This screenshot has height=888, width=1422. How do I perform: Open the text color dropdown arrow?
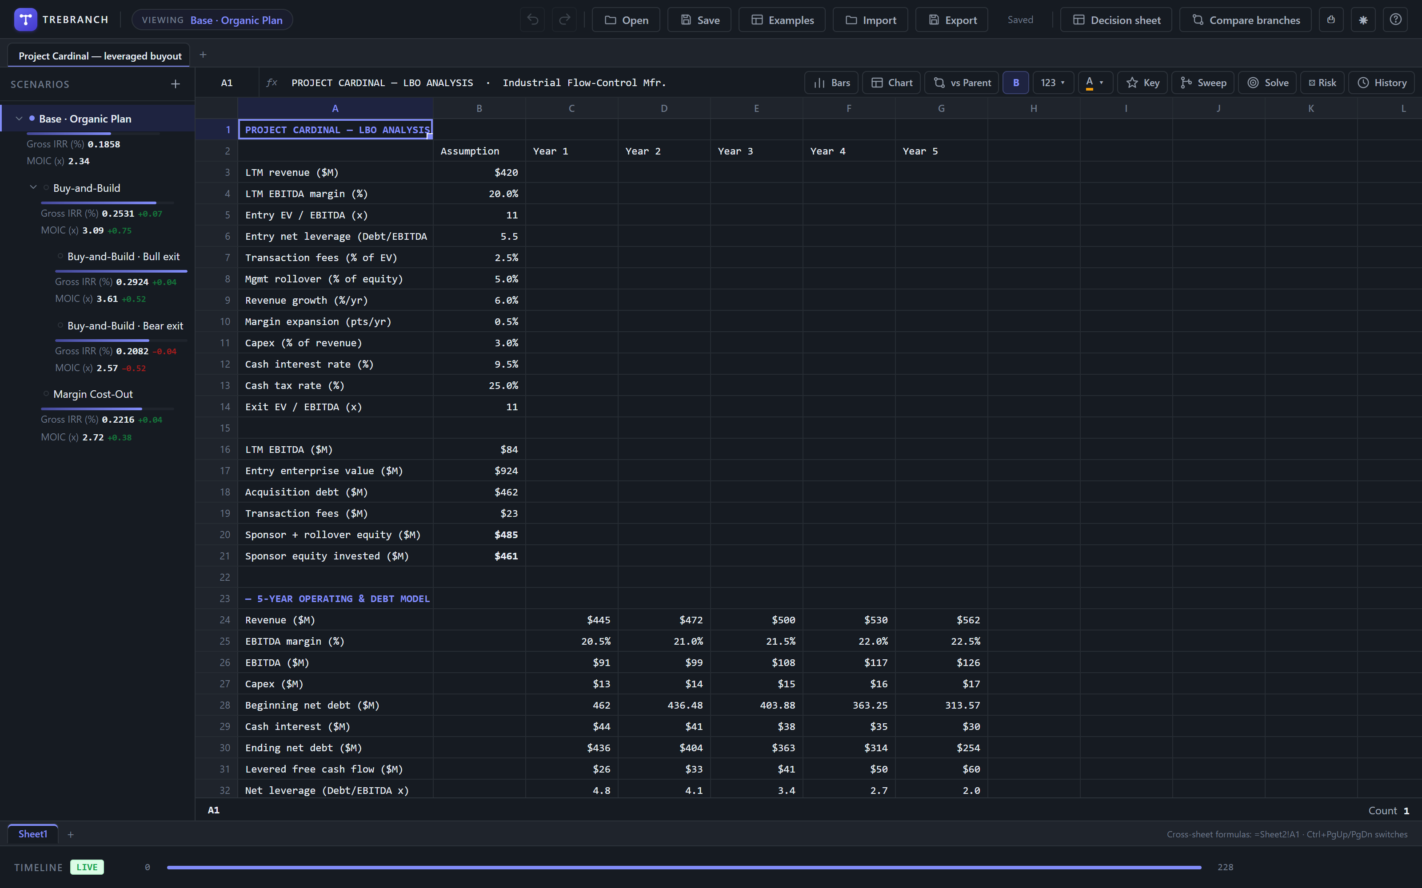(x=1101, y=83)
